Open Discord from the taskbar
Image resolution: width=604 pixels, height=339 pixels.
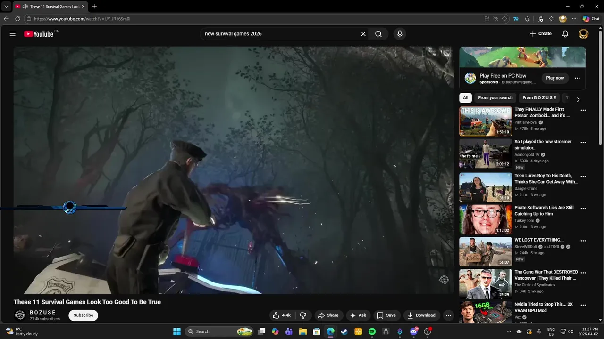[x=414, y=331]
